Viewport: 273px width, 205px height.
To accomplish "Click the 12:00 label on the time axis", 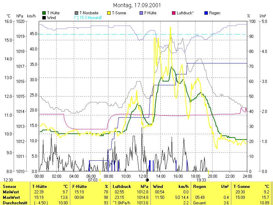I will [x=143, y=176].
